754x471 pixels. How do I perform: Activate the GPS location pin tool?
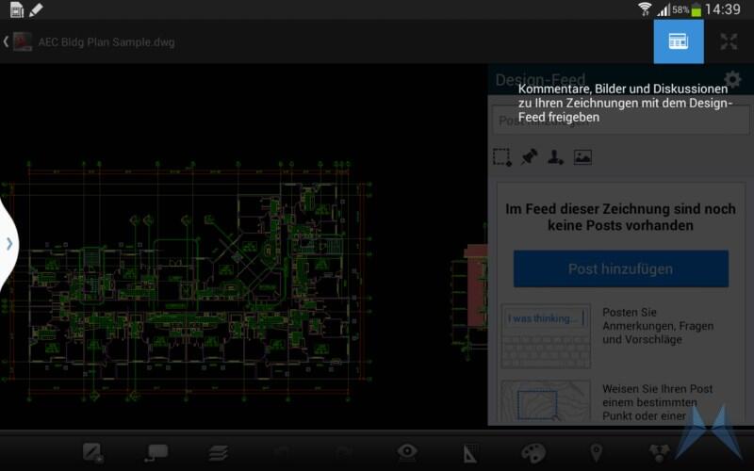[x=596, y=452]
